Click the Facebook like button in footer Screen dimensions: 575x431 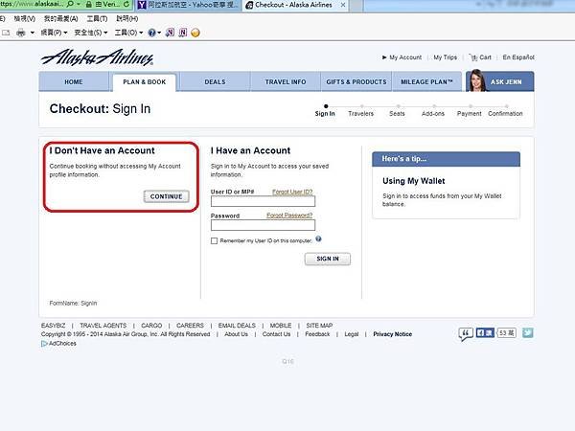[x=485, y=332]
